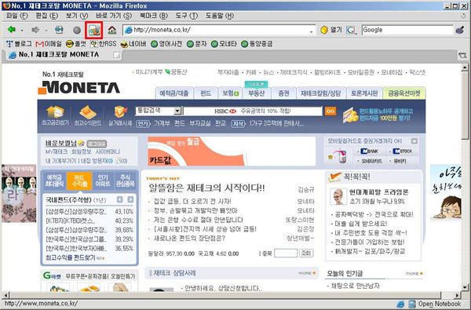Go back with the green Back arrow

pyautogui.click(x=12, y=30)
